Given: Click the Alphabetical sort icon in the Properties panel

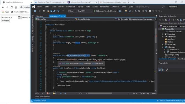Looking at the screenshot, I should (x=163, y=70).
